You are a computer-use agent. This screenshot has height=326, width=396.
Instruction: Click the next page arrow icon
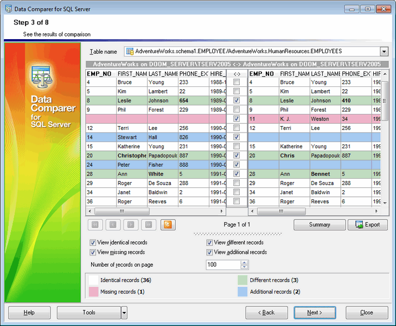click(x=130, y=224)
